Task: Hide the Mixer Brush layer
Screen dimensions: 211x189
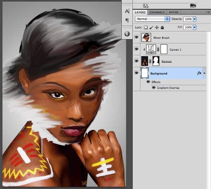Action: [136, 37]
